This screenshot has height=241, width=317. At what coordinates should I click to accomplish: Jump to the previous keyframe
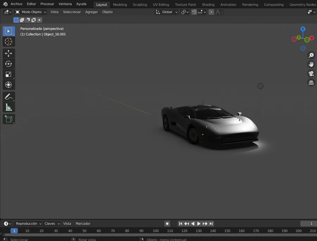tap(187, 224)
